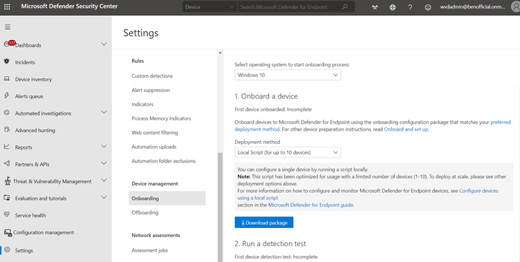Click the Evaluation and tutorials icon
Image resolution: width=520 pixels, height=262 pixels.
point(7,198)
